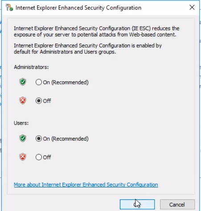Viewport: 201px width, 211px height.
Task: Turn Off IE ESC radio for Users
Action: tap(39, 157)
